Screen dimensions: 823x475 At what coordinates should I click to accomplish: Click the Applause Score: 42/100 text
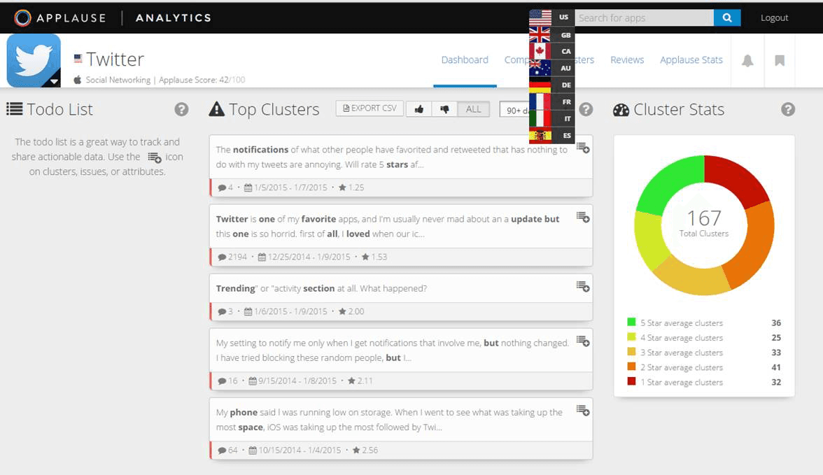202,80
